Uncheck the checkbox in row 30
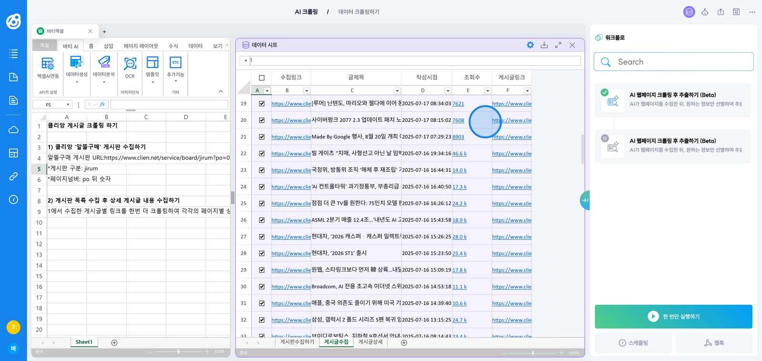Screen dimensions: 762x361 tap(261, 287)
